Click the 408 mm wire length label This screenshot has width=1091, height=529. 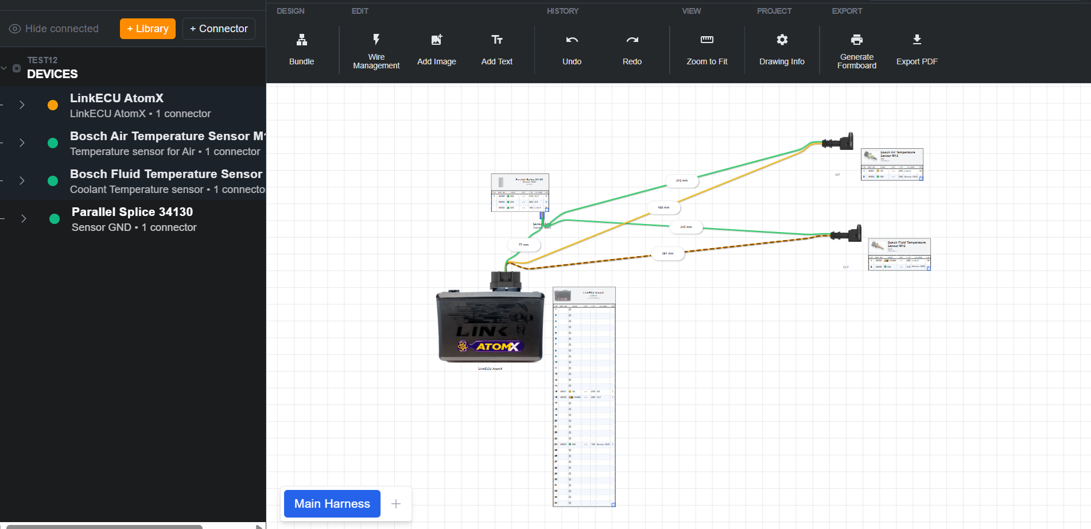click(x=663, y=207)
